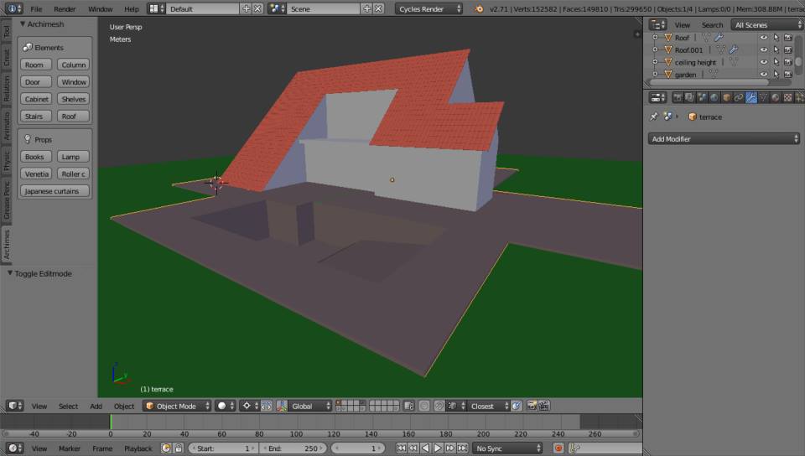Click the Stairs button in Archimesh panel
This screenshot has height=456, width=805.
[x=36, y=117]
